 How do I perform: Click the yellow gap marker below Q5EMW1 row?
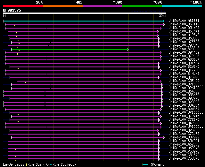point(16,33)
